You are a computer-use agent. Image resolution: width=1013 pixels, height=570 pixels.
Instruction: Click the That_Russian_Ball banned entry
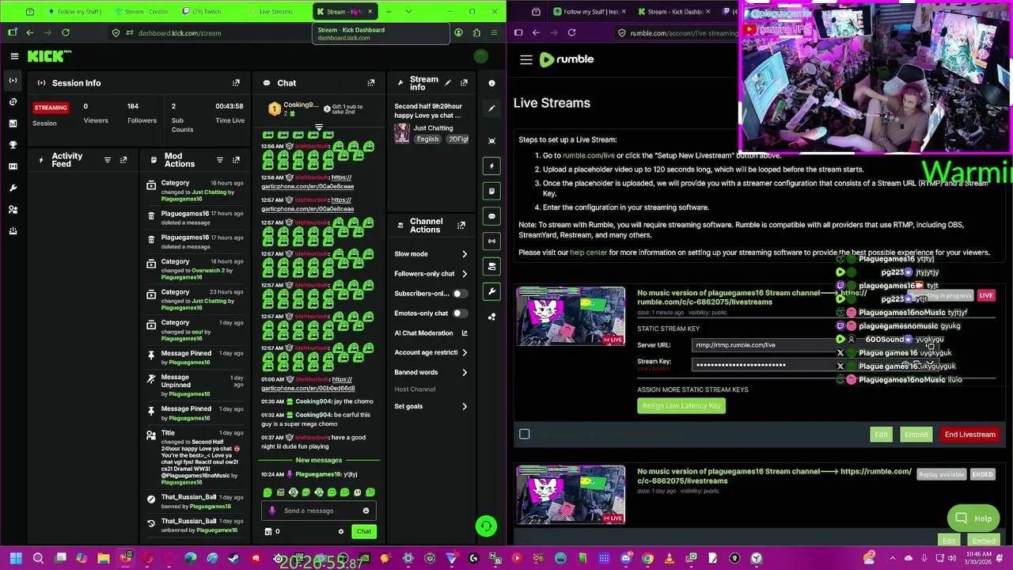click(x=196, y=502)
